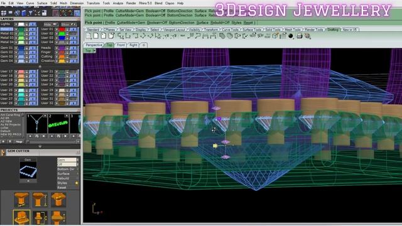Viewport: 402px width, 226px height.
Task: Expand the layers panel middle divider arrow
Action: 40,67
